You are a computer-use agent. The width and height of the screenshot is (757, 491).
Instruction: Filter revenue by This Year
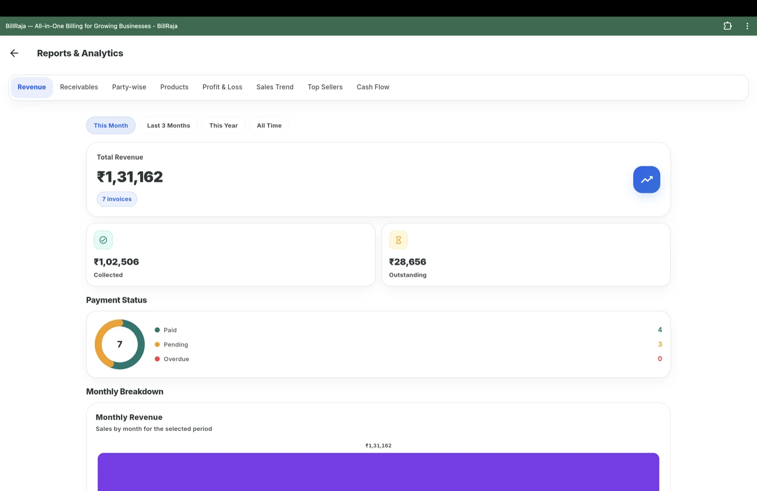pos(223,126)
